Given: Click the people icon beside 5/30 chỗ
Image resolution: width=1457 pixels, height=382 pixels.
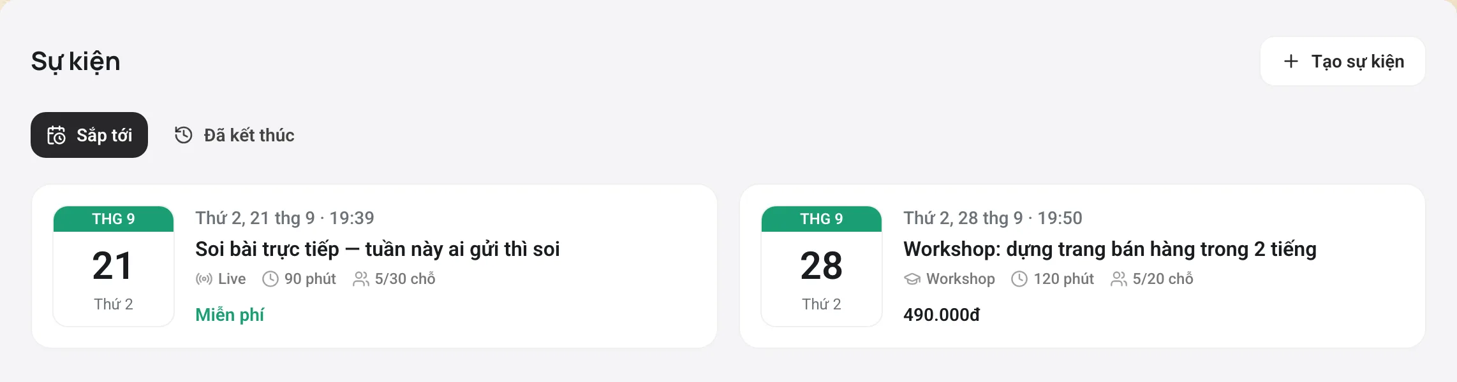Looking at the screenshot, I should coord(361,279).
